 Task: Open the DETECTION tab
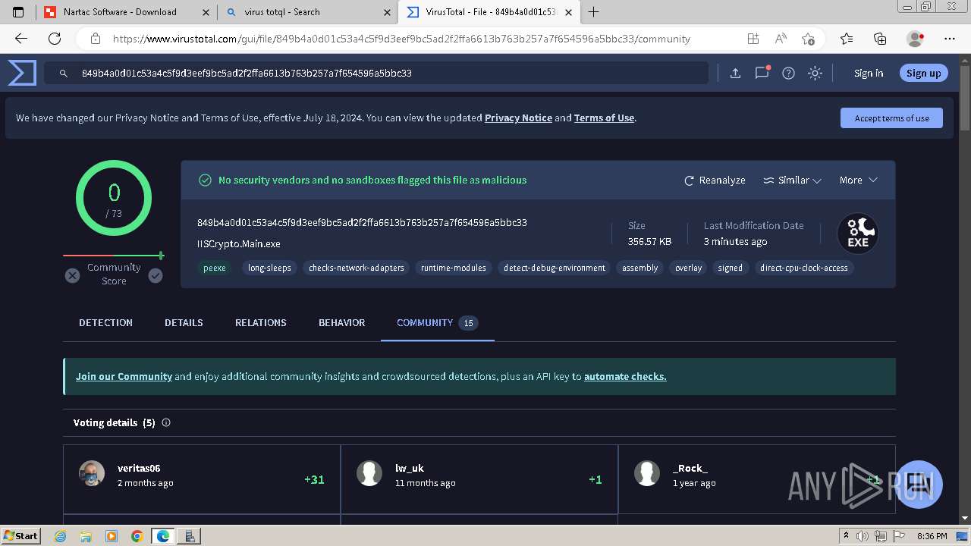click(x=105, y=323)
